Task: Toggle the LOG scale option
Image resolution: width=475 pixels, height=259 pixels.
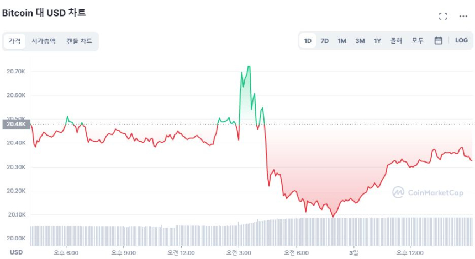Action: click(x=461, y=41)
